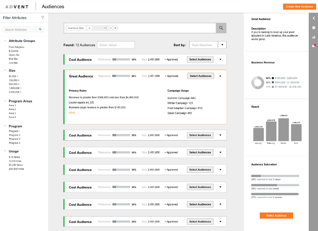
Task: Click the Enter Value input field
Action: (x=116, y=45)
